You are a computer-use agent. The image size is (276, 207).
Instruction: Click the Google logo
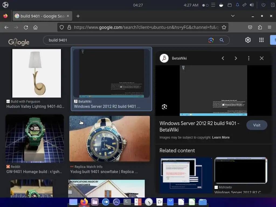(19, 42)
